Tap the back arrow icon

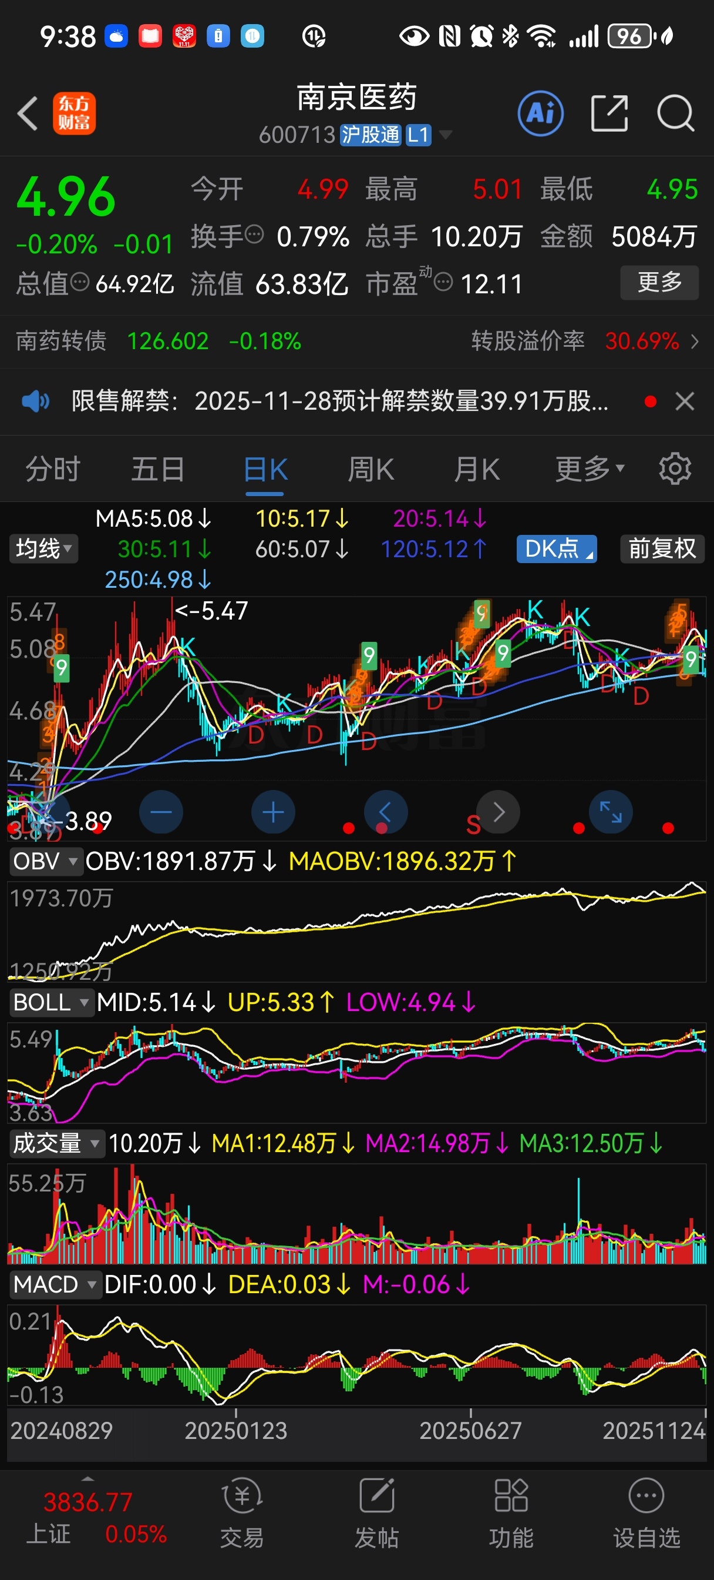pyautogui.click(x=28, y=113)
